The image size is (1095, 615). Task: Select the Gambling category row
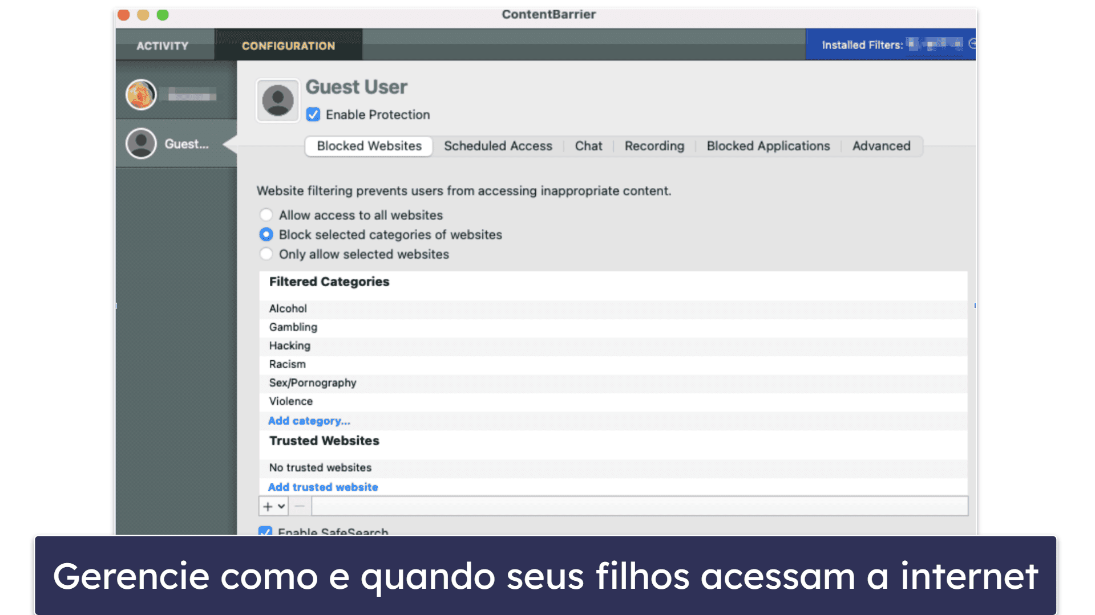click(x=613, y=327)
